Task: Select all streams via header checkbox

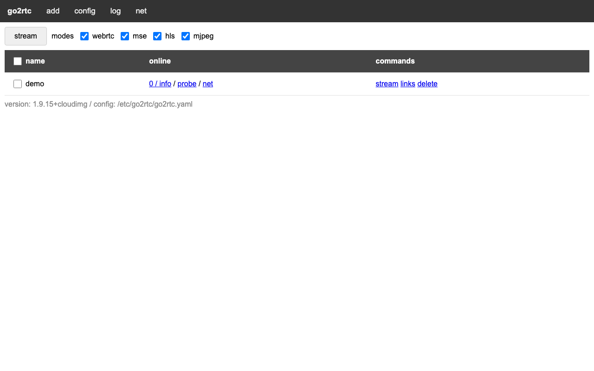Action: 18,61
